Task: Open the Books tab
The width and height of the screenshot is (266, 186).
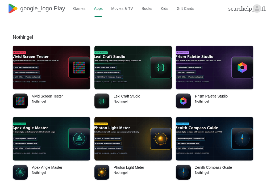Action: coord(147,9)
